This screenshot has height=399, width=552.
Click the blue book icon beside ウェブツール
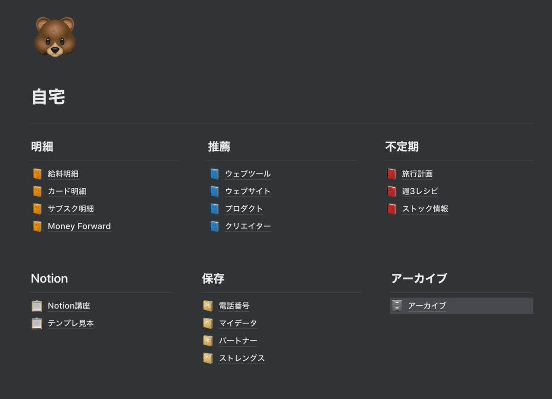pos(214,174)
